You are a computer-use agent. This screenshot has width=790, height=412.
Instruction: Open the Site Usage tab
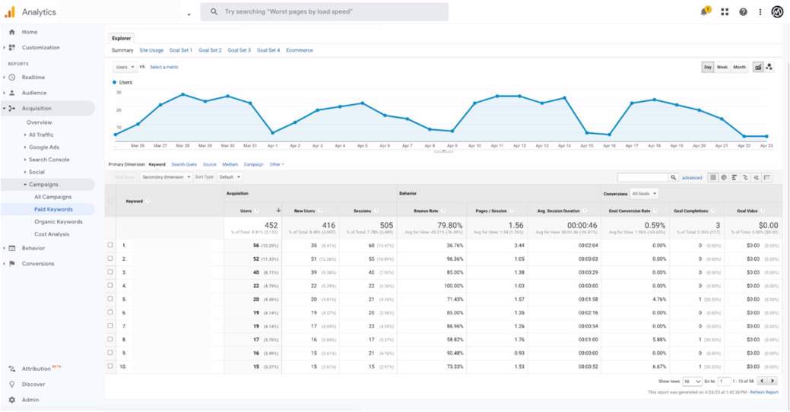pyautogui.click(x=151, y=50)
